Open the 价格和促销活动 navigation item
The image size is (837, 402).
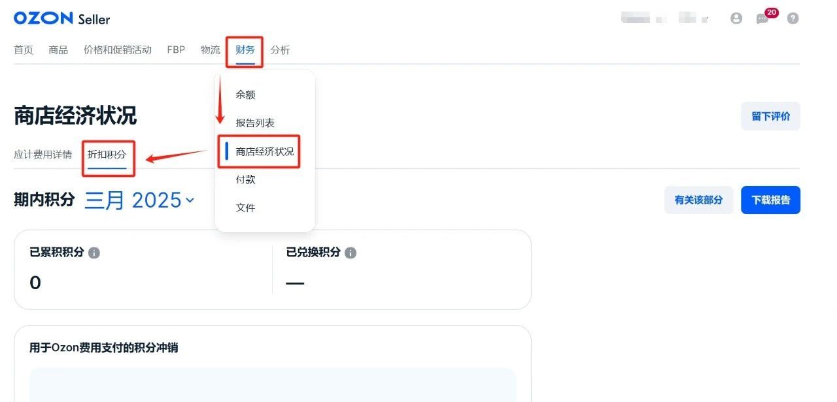click(x=118, y=50)
